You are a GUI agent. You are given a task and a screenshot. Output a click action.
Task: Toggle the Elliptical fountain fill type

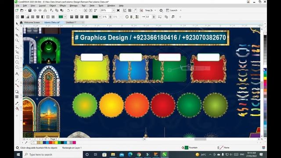pos(77,17)
